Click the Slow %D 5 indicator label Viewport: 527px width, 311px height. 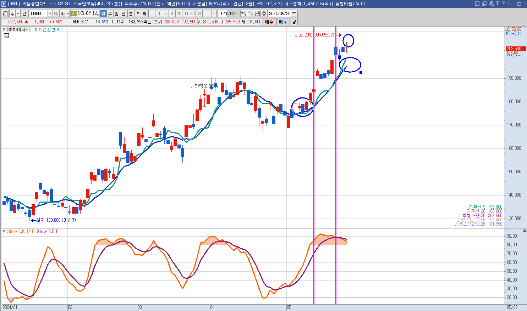[48, 231]
